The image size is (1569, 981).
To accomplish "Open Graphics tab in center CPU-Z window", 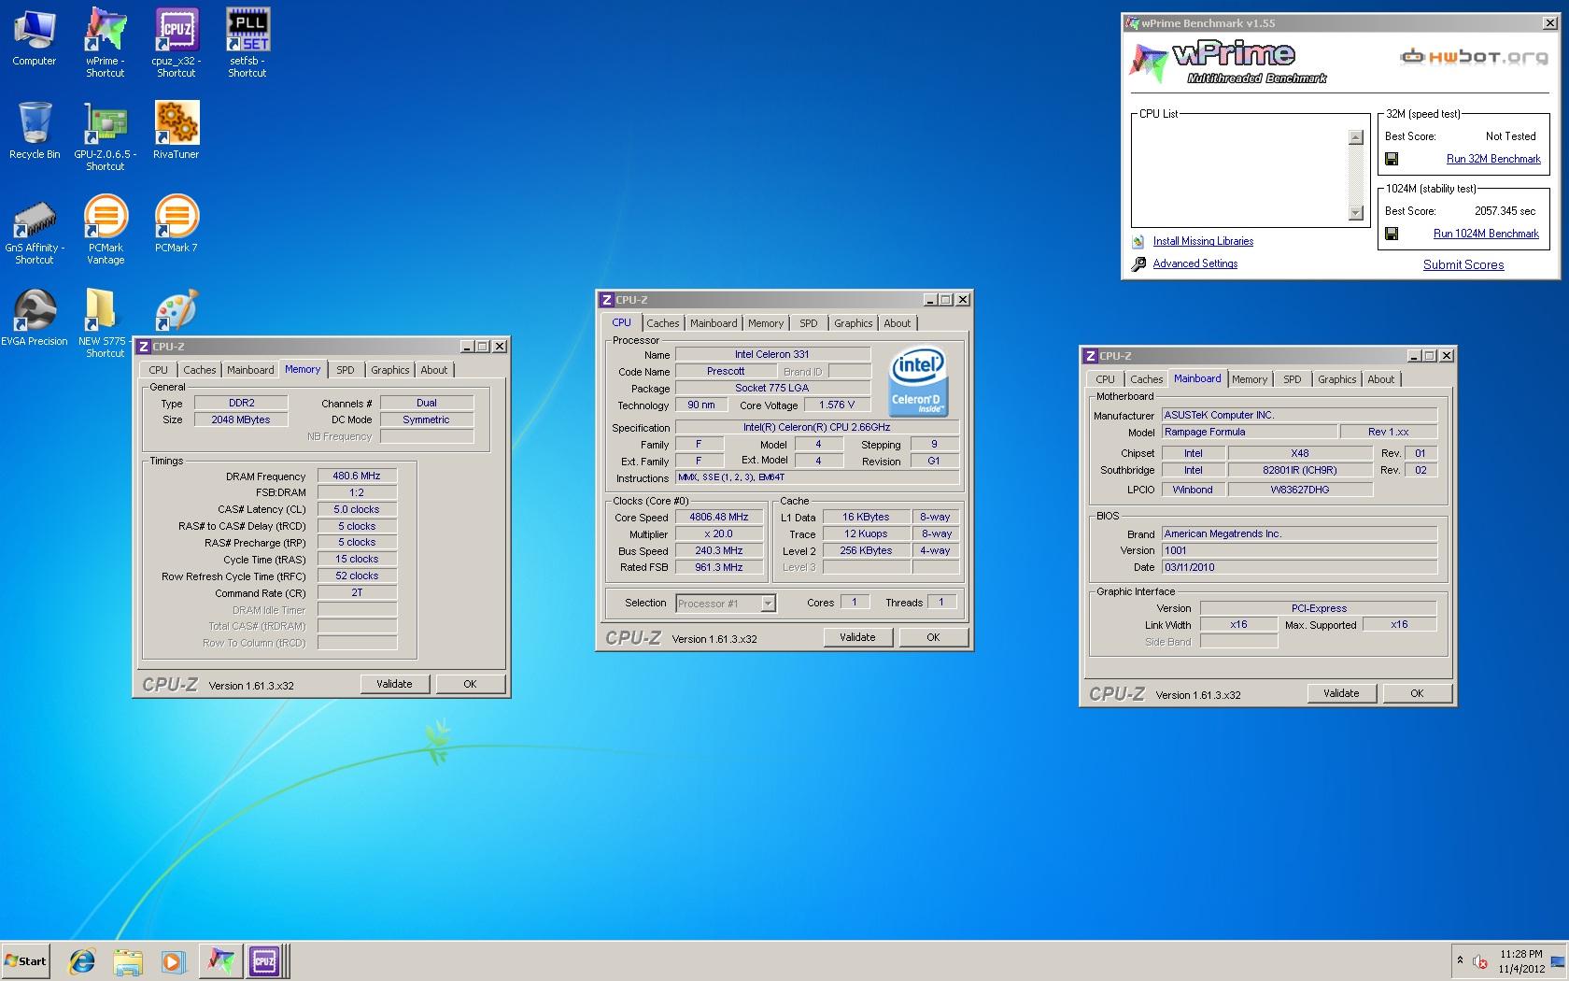I will (x=854, y=323).
